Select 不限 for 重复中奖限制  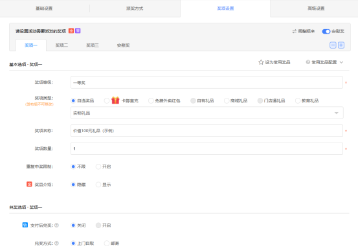point(73,166)
